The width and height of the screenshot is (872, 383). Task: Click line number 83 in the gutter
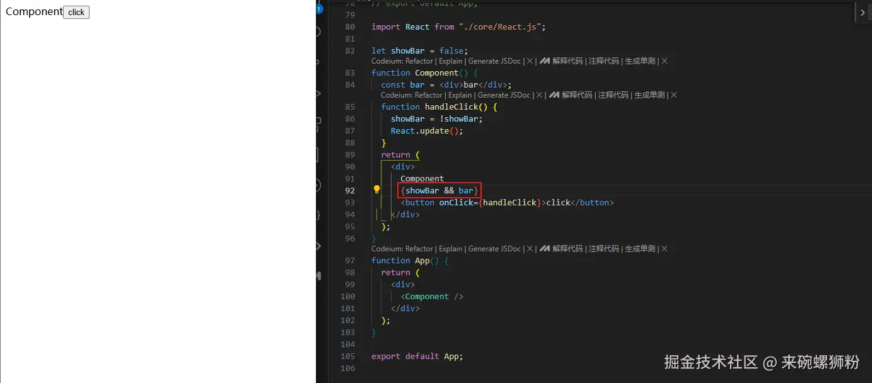click(350, 72)
